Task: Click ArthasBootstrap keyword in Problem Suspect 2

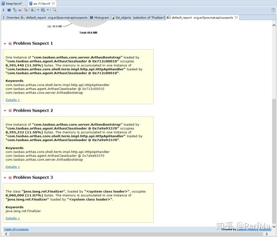Action: click(44, 160)
